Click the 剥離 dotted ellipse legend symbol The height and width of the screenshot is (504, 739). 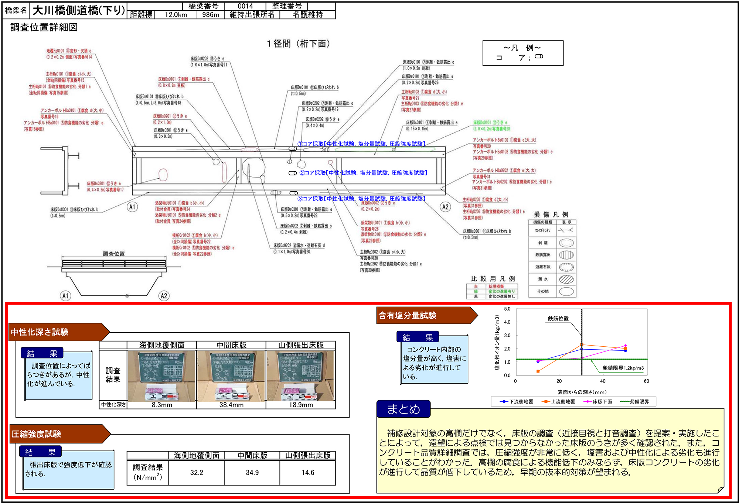tap(566, 243)
